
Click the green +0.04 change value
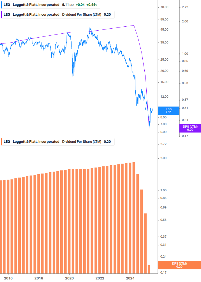coord(80,5)
